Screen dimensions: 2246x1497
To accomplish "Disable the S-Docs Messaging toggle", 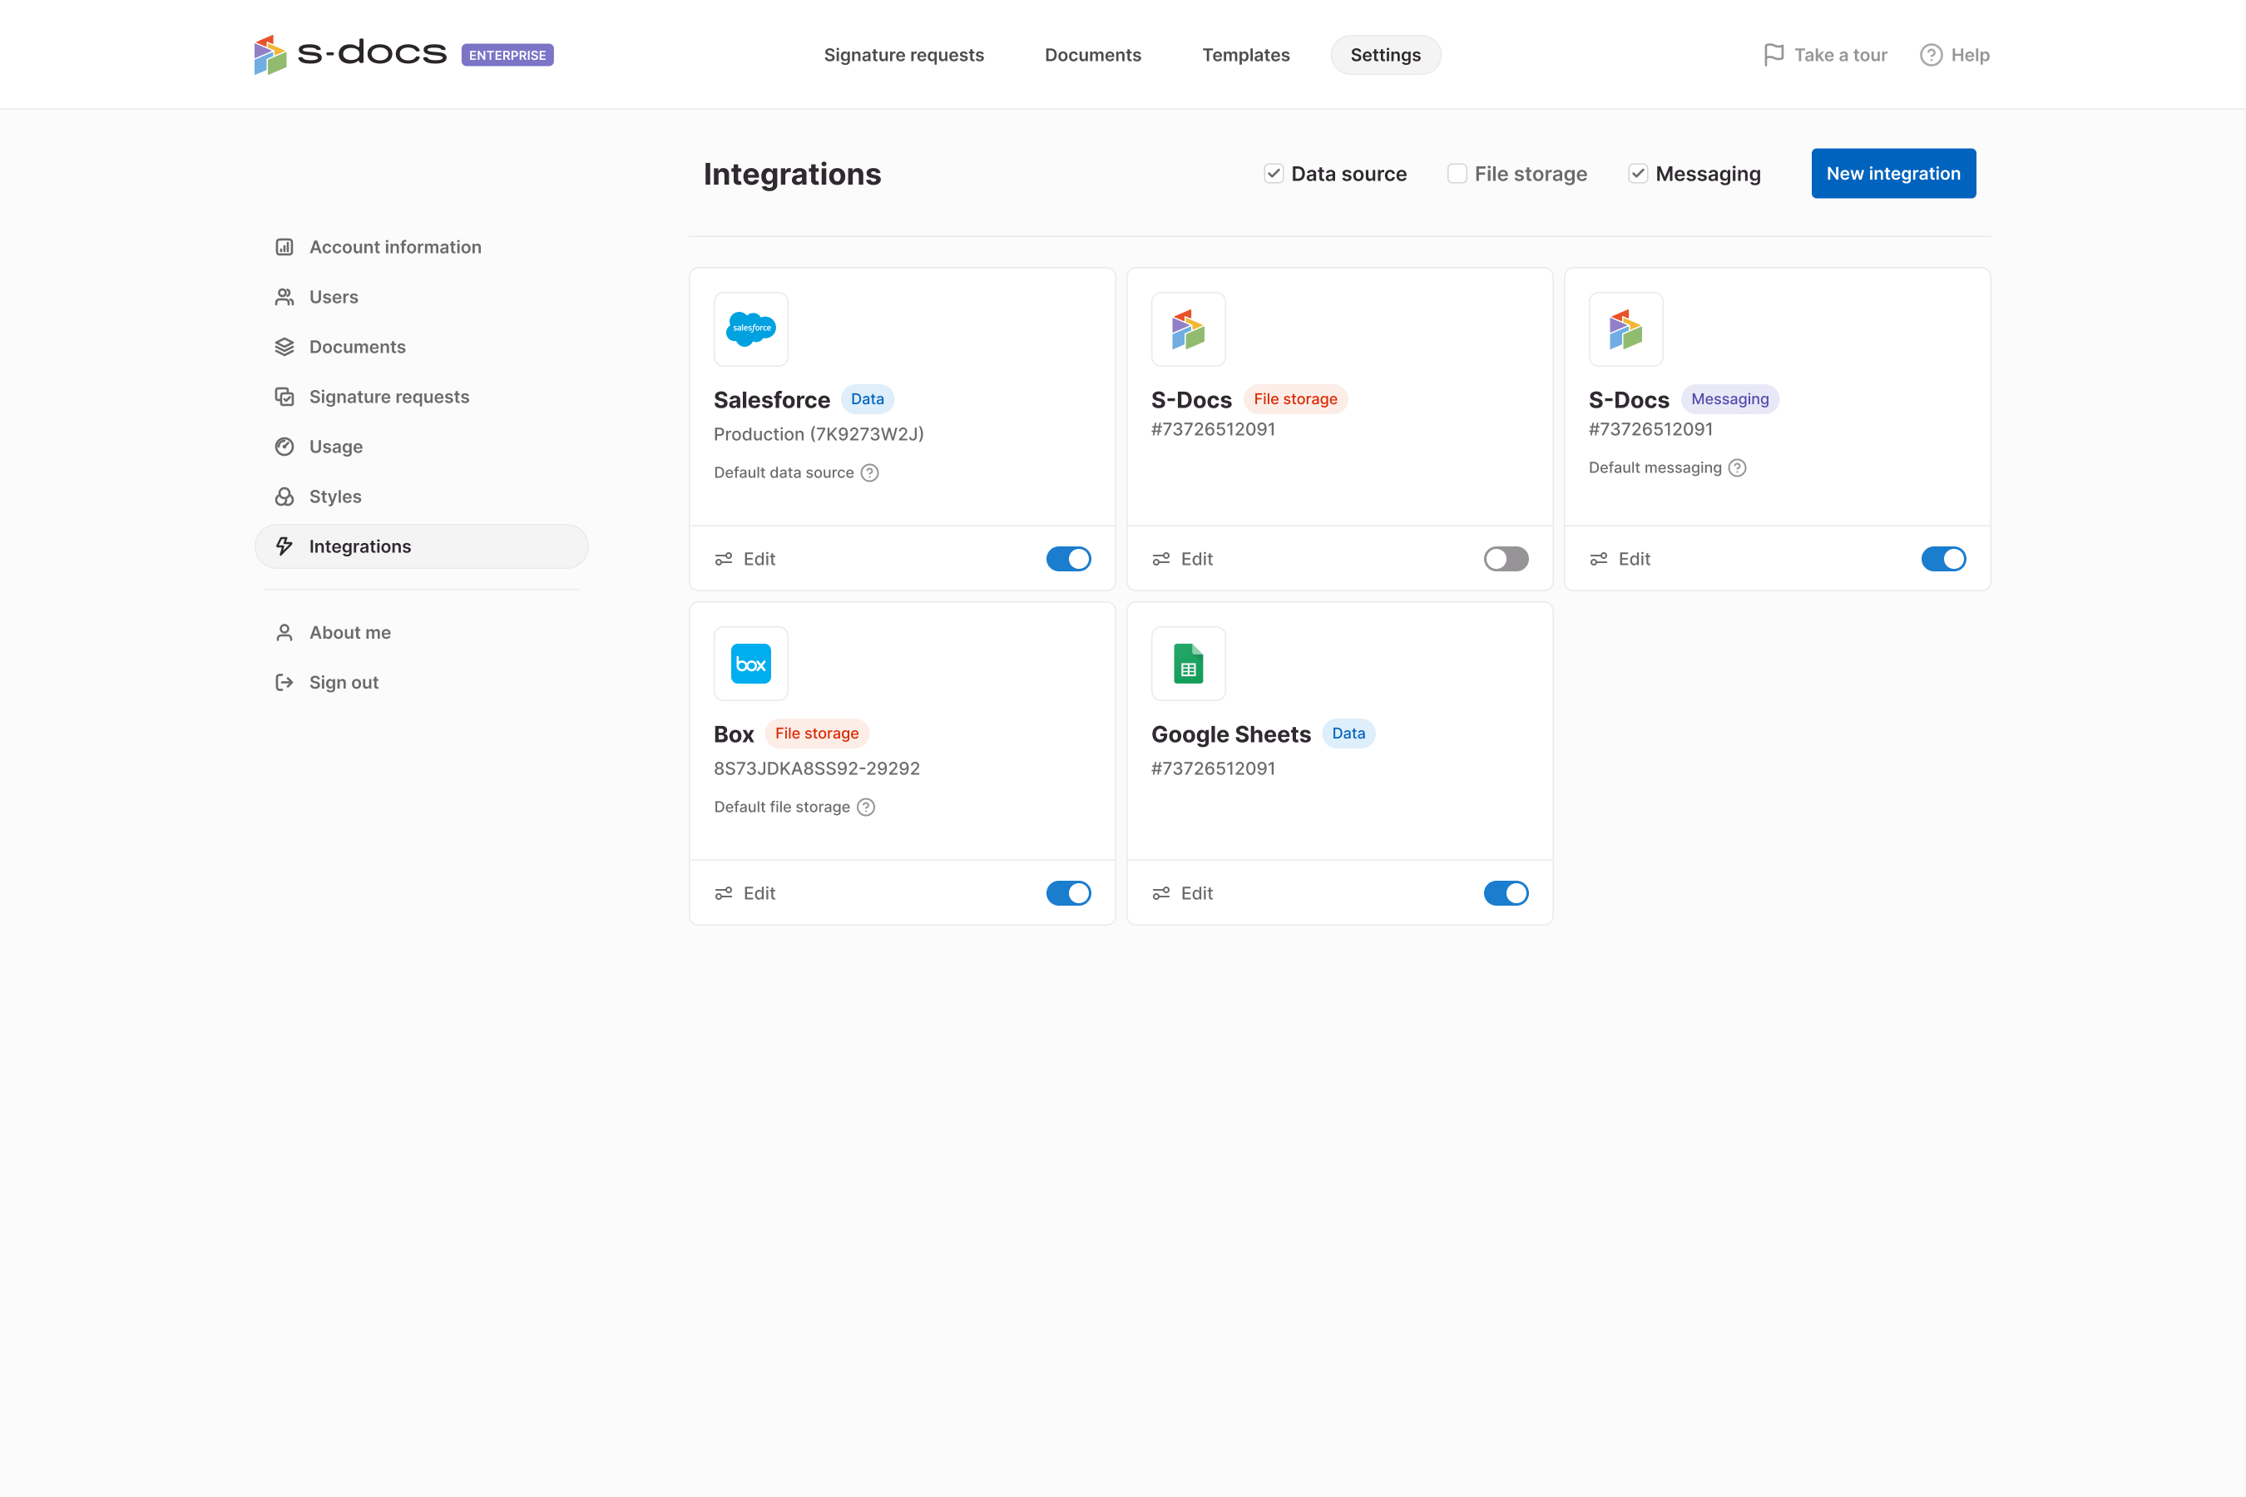I will (1942, 559).
